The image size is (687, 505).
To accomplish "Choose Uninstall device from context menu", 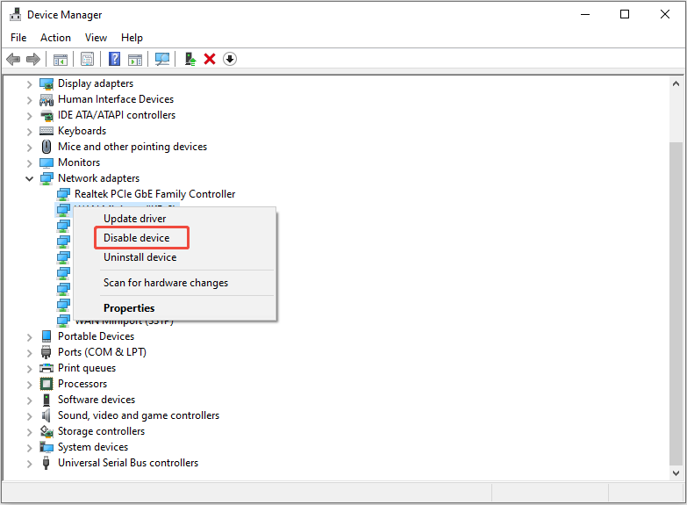I will point(175,257).
